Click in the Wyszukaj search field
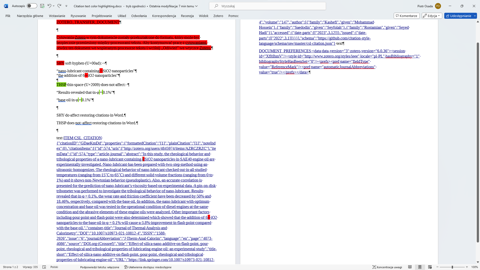The width and height of the screenshot is (480, 270). [267, 6]
